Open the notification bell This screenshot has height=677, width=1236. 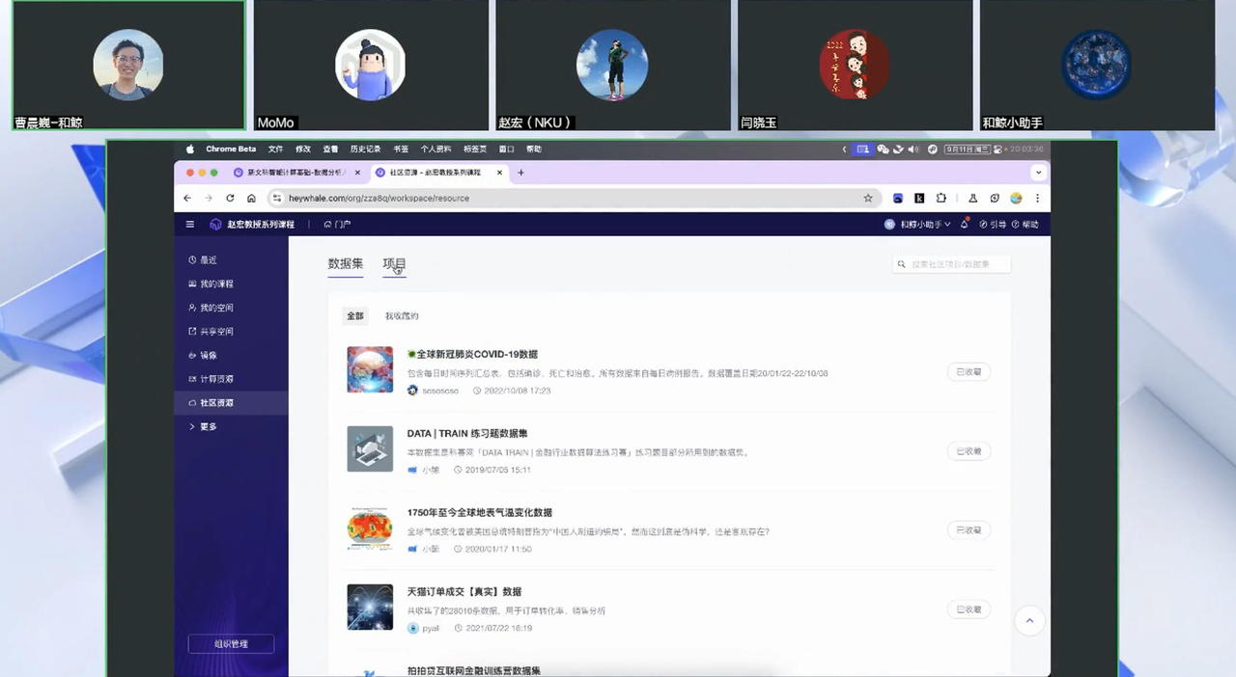pyautogui.click(x=965, y=224)
